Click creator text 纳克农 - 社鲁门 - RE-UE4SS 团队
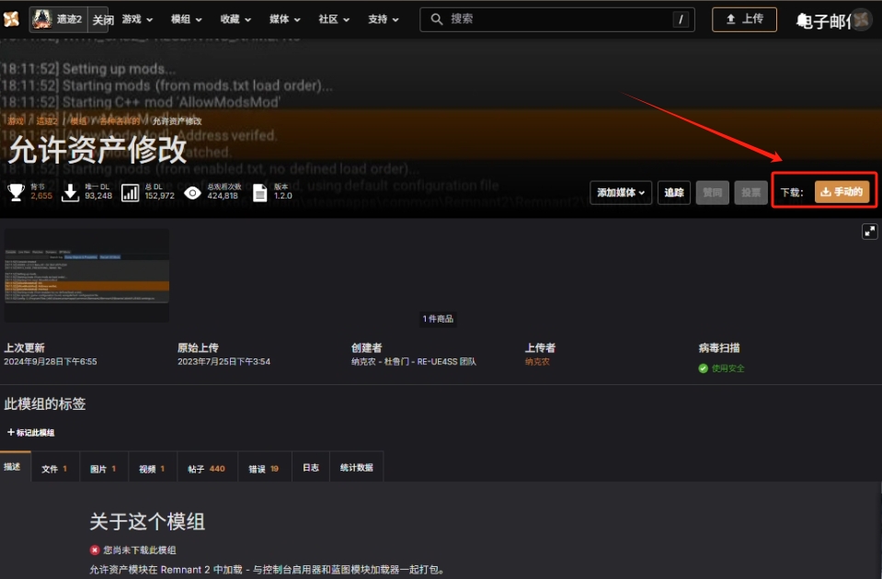Image resolution: width=882 pixels, height=579 pixels. [414, 361]
